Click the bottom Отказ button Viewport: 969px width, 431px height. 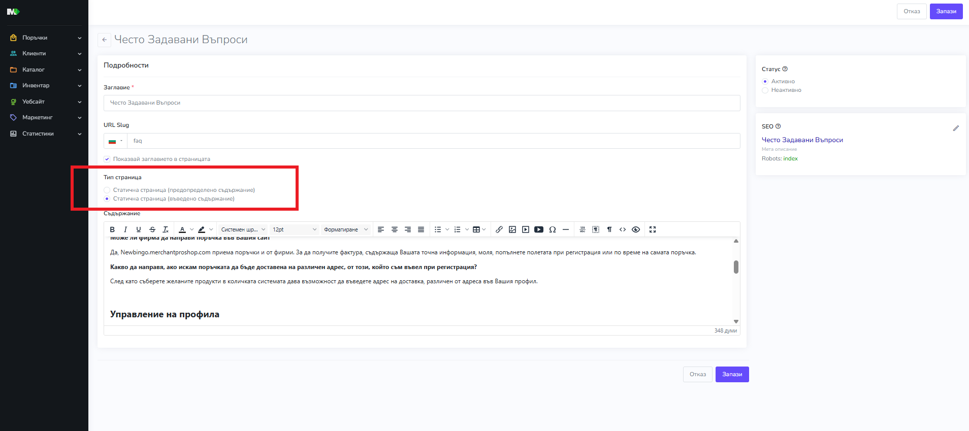coord(697,374)
